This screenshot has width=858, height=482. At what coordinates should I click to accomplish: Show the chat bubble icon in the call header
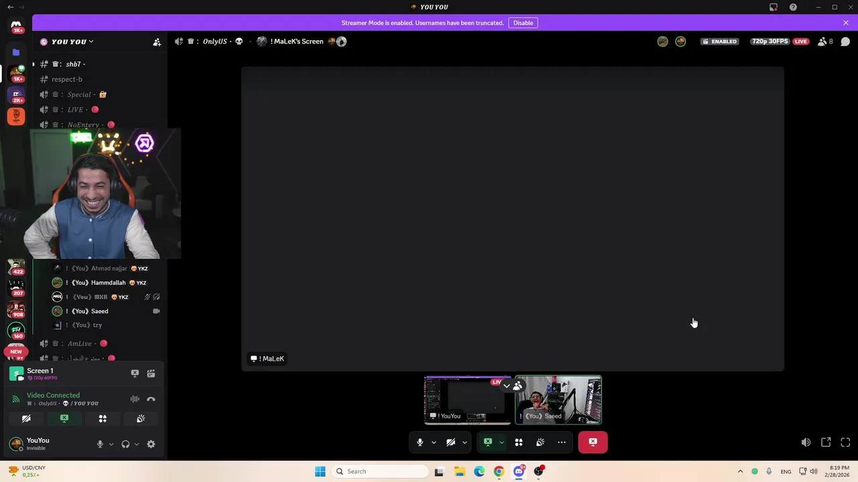pos(845,42)
